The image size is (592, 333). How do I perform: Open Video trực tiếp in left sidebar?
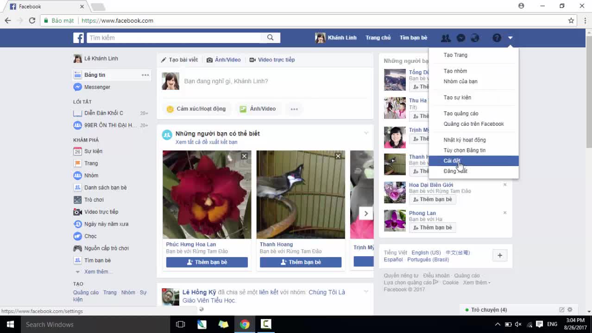(101, 212)
